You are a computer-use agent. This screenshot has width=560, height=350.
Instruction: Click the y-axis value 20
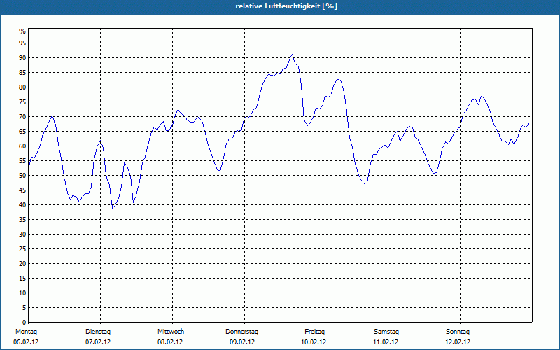[22, 264]
